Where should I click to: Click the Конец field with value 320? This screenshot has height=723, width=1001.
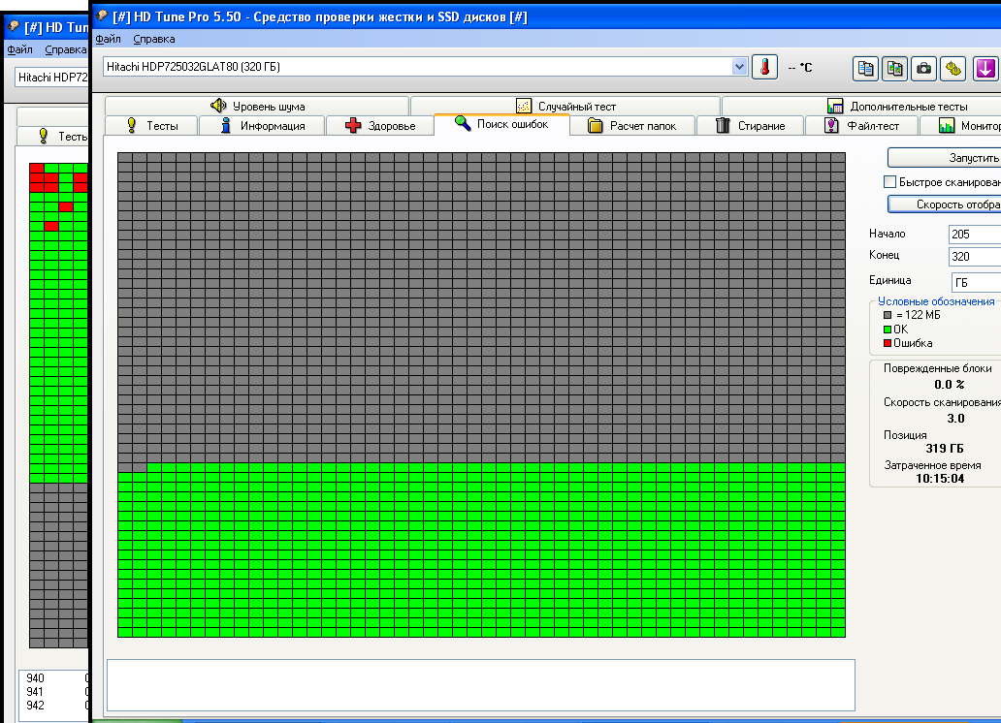pos(973,257)
